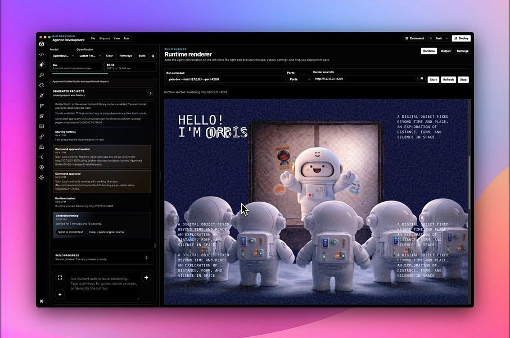
Task: Click the plus attach button in prompt box
Action: (60, 294)
